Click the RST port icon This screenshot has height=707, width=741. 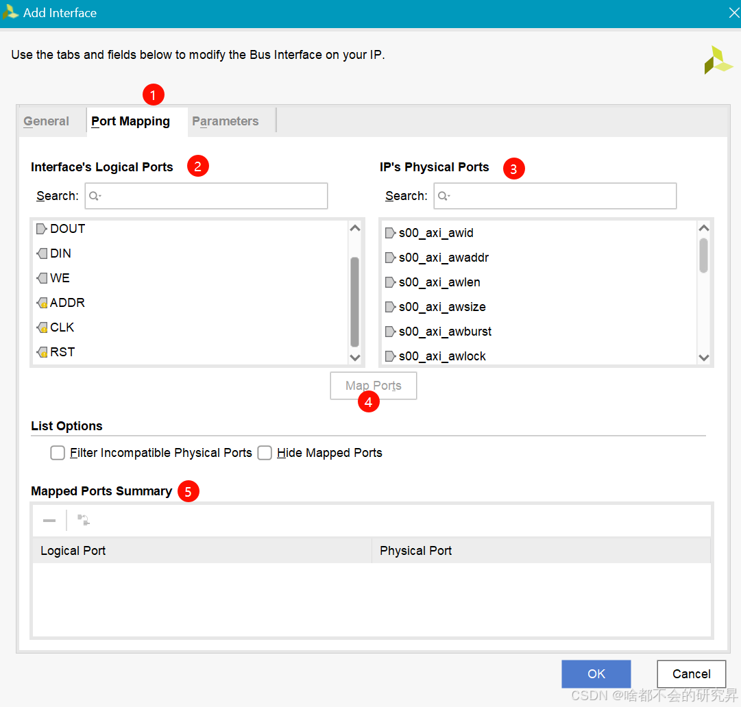point(42,352)
